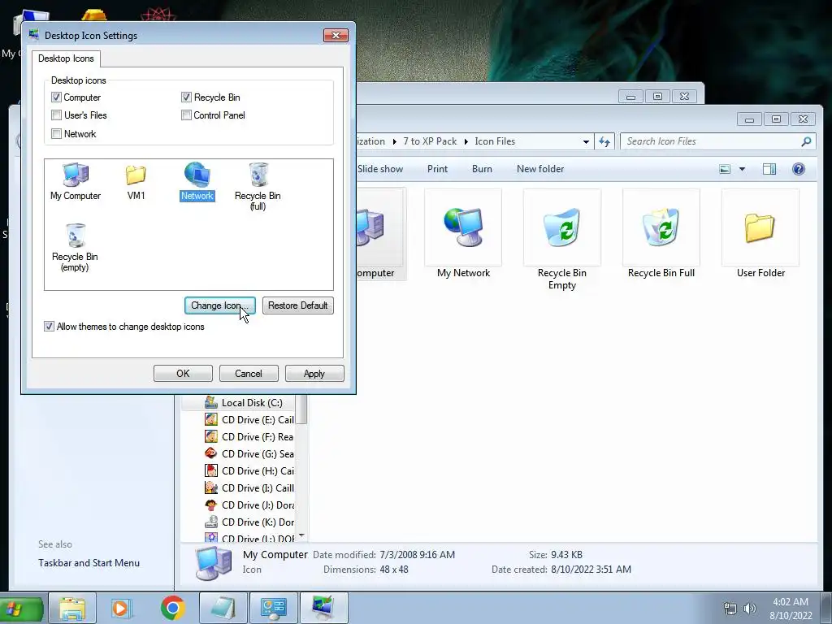Open Windows Explorer from the taskbar
The image size is (832, 624).
[x=72, y=608]
